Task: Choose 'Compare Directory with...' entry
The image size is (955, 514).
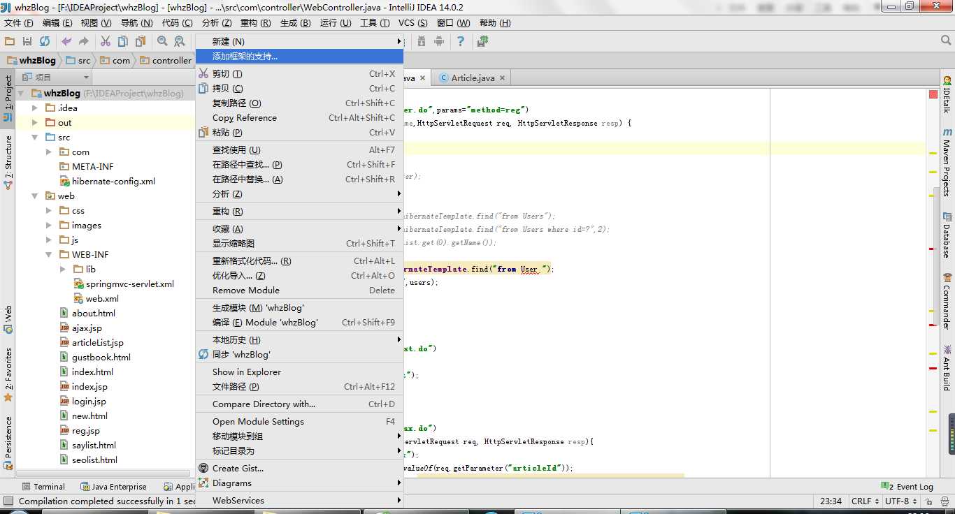Action: [x=299, y=404]
